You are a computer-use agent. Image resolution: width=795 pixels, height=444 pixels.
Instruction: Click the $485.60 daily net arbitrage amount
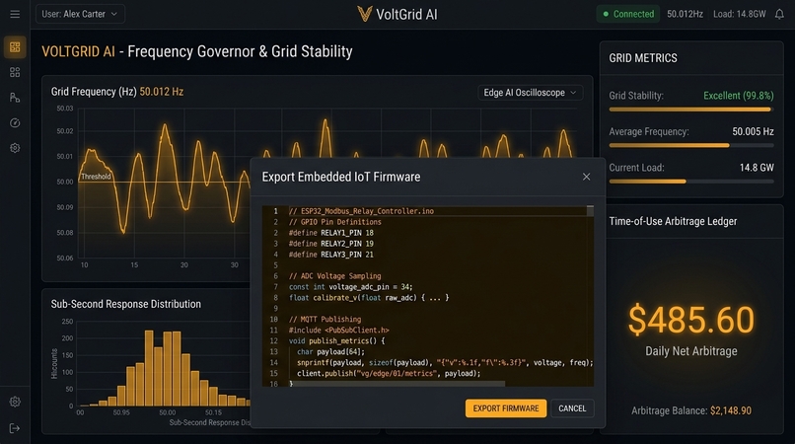click(x=691, y=321)
